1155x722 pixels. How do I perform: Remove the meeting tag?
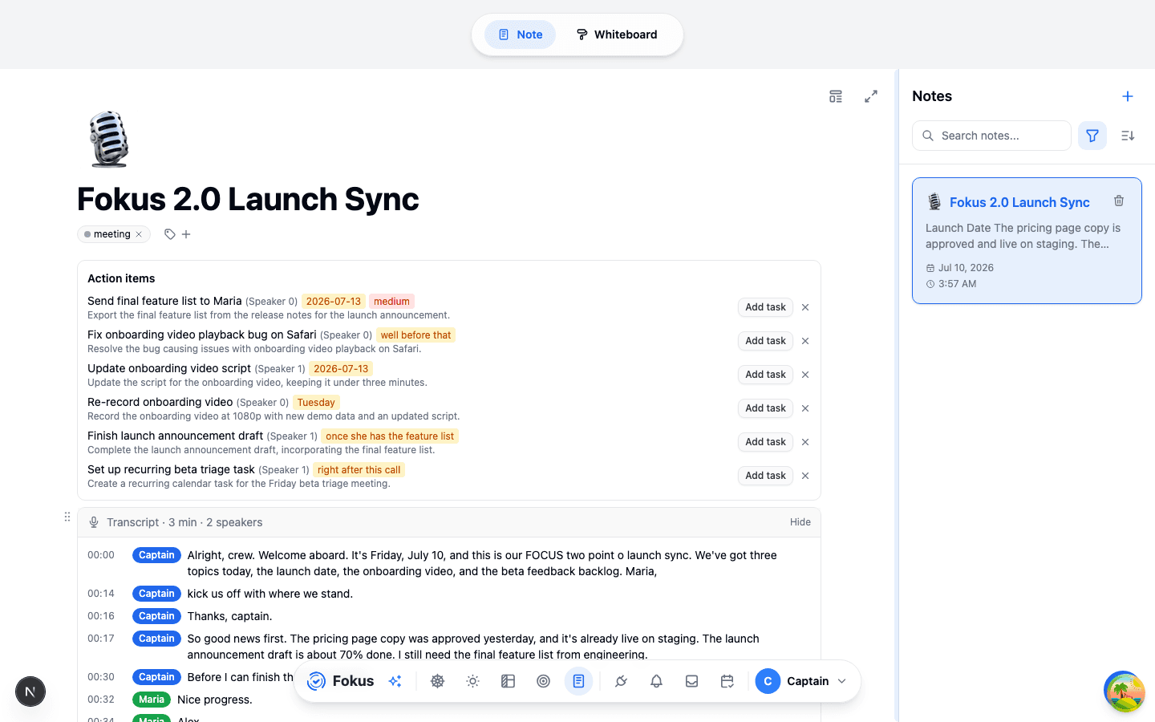[139, 234]
